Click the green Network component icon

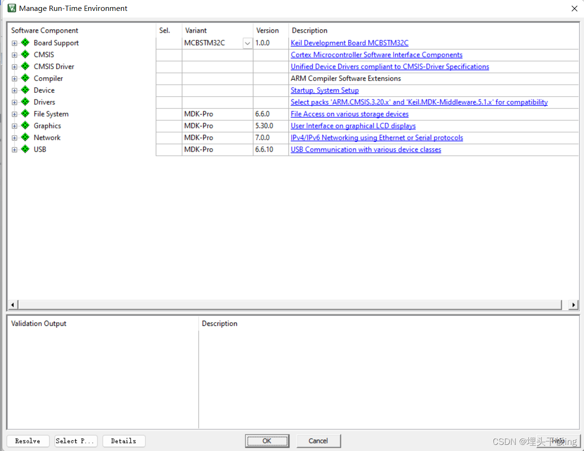[x=25, y=137]
